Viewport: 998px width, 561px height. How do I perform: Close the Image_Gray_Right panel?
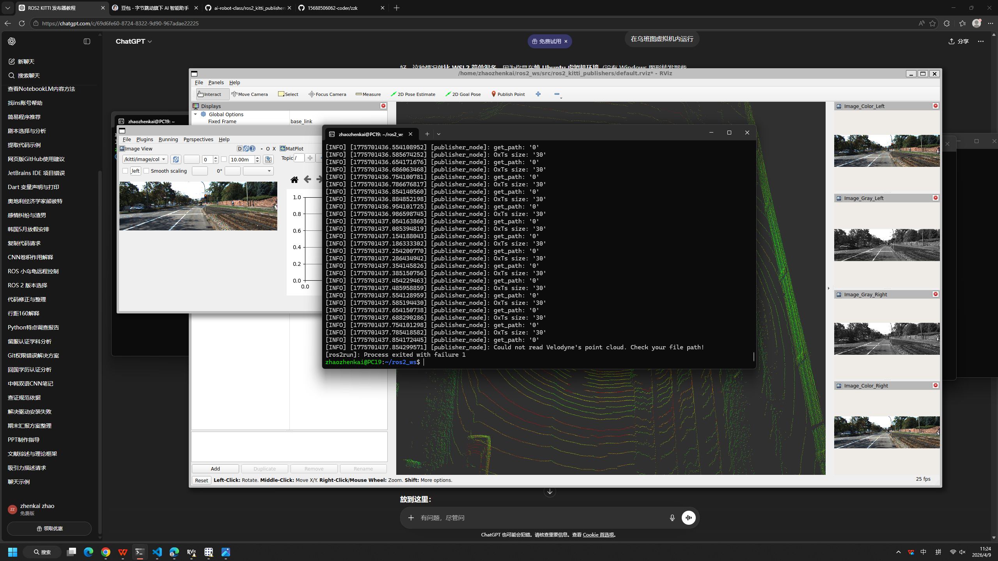pyautogui.click(x=935, y=294)
